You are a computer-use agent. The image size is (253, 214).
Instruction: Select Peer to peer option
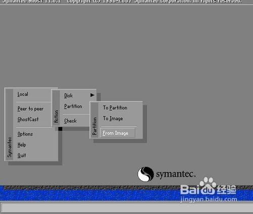pos(30,109)
